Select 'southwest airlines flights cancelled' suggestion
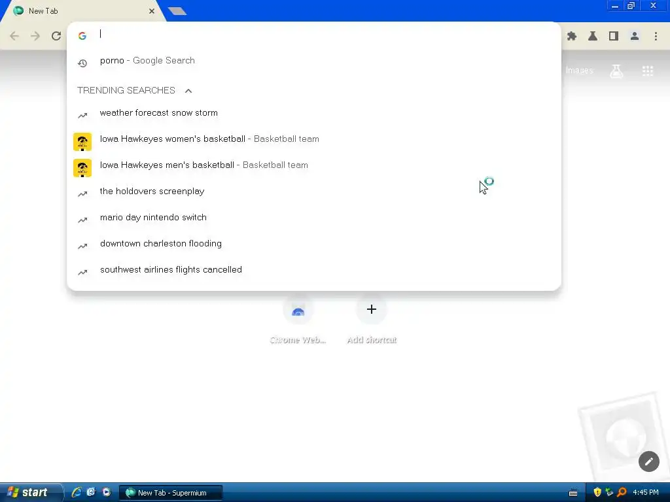 pos(314,270)
